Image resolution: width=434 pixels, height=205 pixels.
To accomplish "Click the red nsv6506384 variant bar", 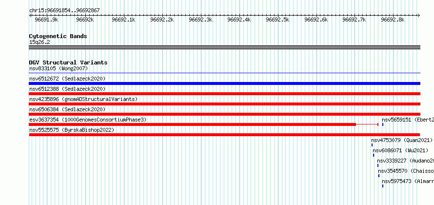I will coord(225,114).
